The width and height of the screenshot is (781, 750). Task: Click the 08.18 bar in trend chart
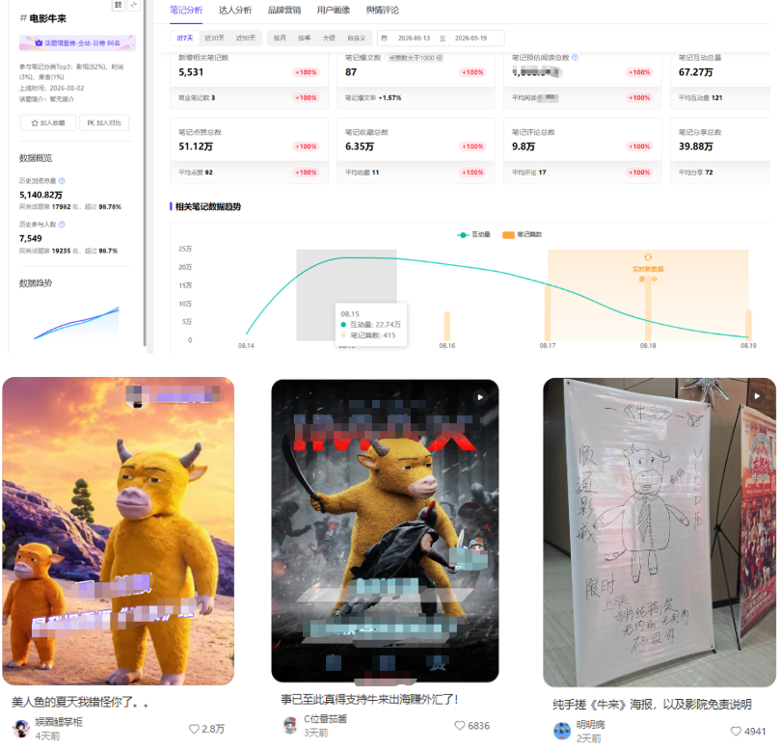click(648, 308)
